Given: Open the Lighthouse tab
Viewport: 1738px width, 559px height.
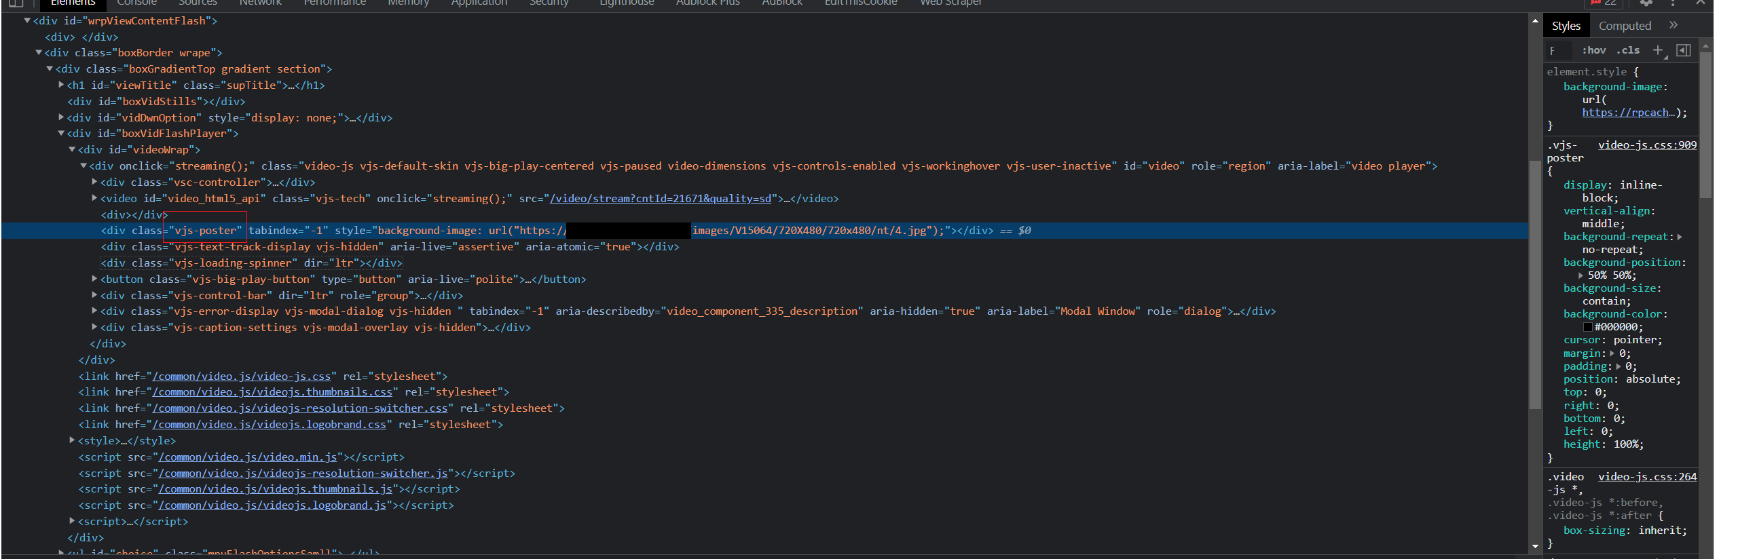Looking at the screenshot, I should (x=627, y=3).
